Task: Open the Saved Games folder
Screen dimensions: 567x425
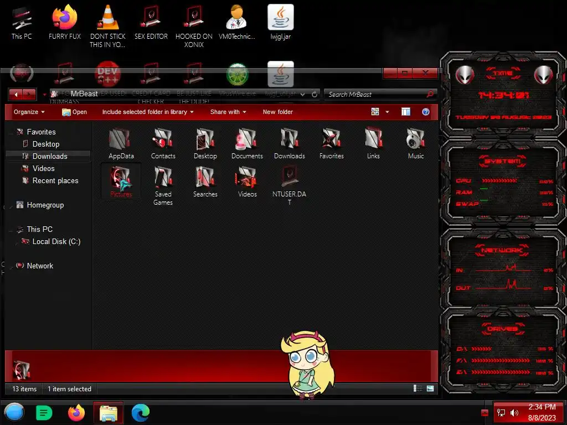Action: pos(163,186)
